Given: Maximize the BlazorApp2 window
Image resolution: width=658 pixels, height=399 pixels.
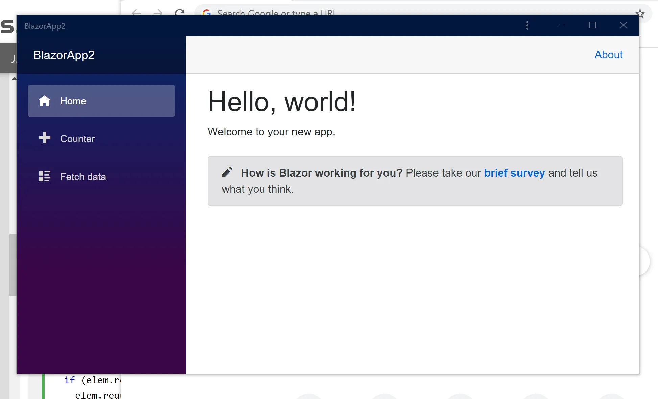Looking at the screenshot, I should [592, 25].
